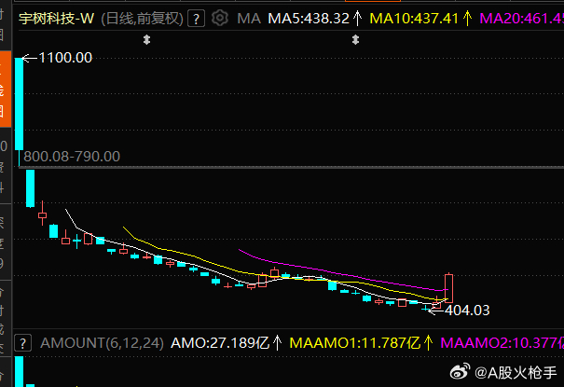This screenshot has height=387, width=564.
Task: Click the MAAMO2 magenta value
Action: pos(502,343)
